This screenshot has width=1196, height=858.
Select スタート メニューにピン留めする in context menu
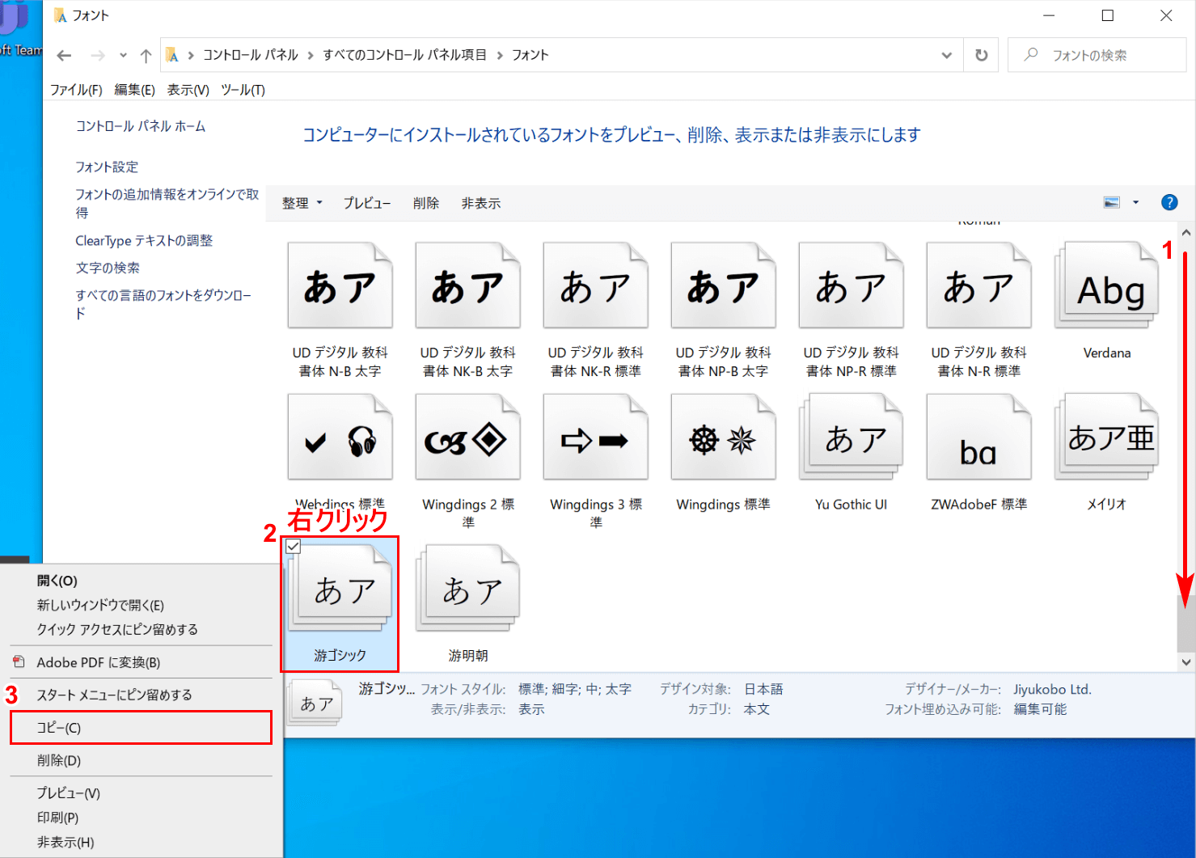(141, 695)
